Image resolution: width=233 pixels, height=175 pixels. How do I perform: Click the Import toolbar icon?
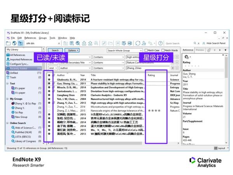[84, 43]
